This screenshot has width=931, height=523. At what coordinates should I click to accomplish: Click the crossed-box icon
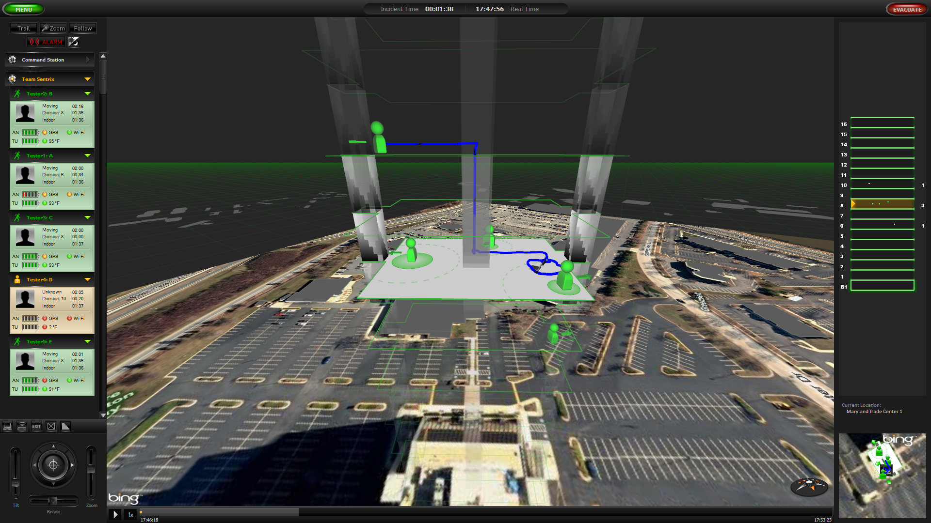(51, 426)
